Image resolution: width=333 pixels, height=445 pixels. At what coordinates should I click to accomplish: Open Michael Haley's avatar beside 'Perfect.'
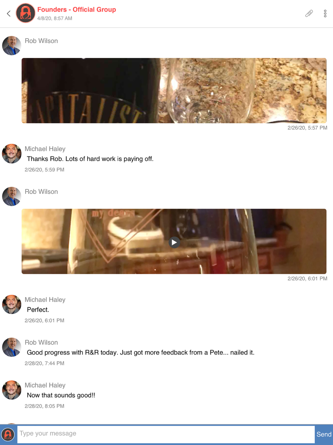tap(12, 304)
